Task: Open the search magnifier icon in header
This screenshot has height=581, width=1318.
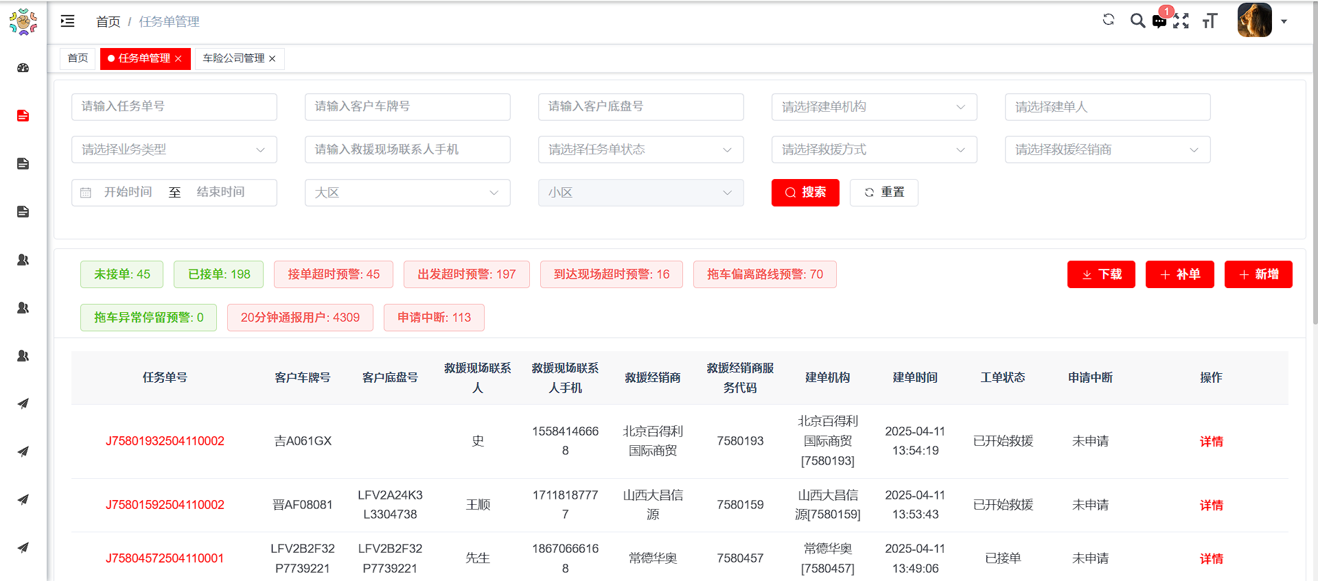Action: 1137,21
